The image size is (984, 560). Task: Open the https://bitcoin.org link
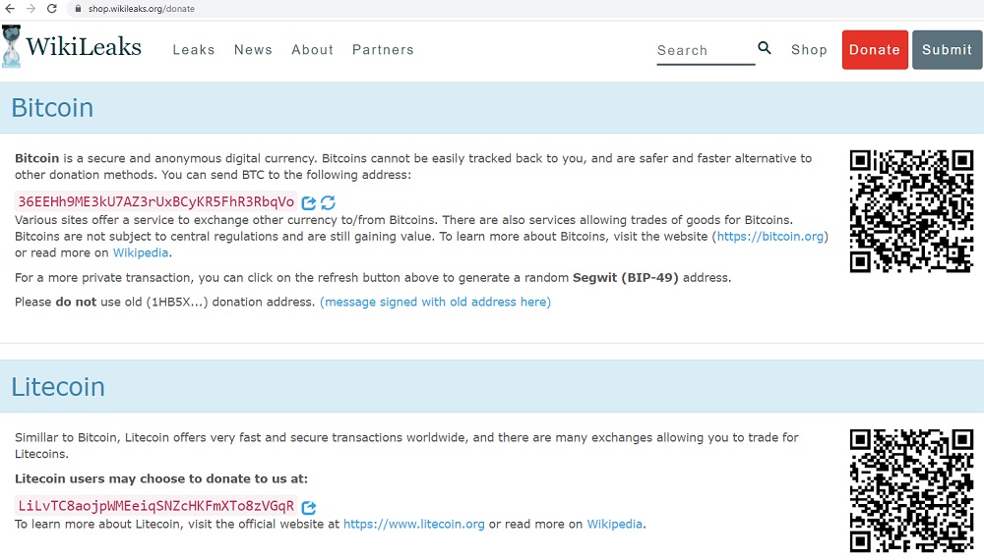point(770,237)
